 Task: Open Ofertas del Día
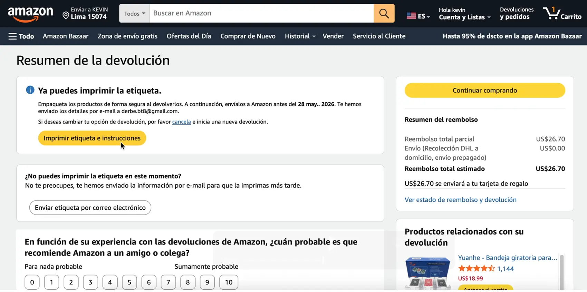[x=189, y=36]
